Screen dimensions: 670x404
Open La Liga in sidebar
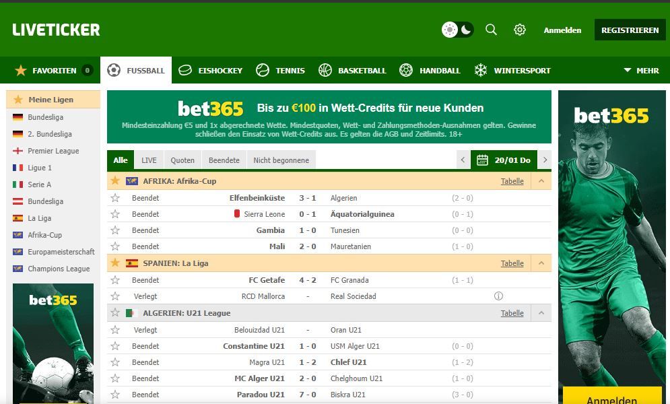point(39,218)
